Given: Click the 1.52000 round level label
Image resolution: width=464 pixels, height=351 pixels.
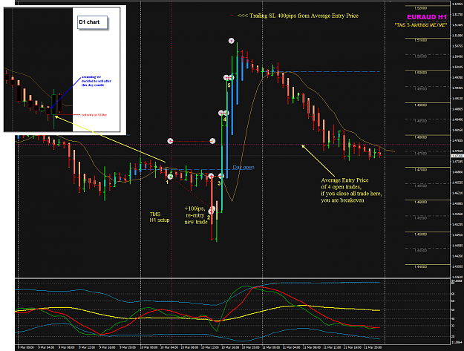Looking at the screenshot, I should 421,8.
